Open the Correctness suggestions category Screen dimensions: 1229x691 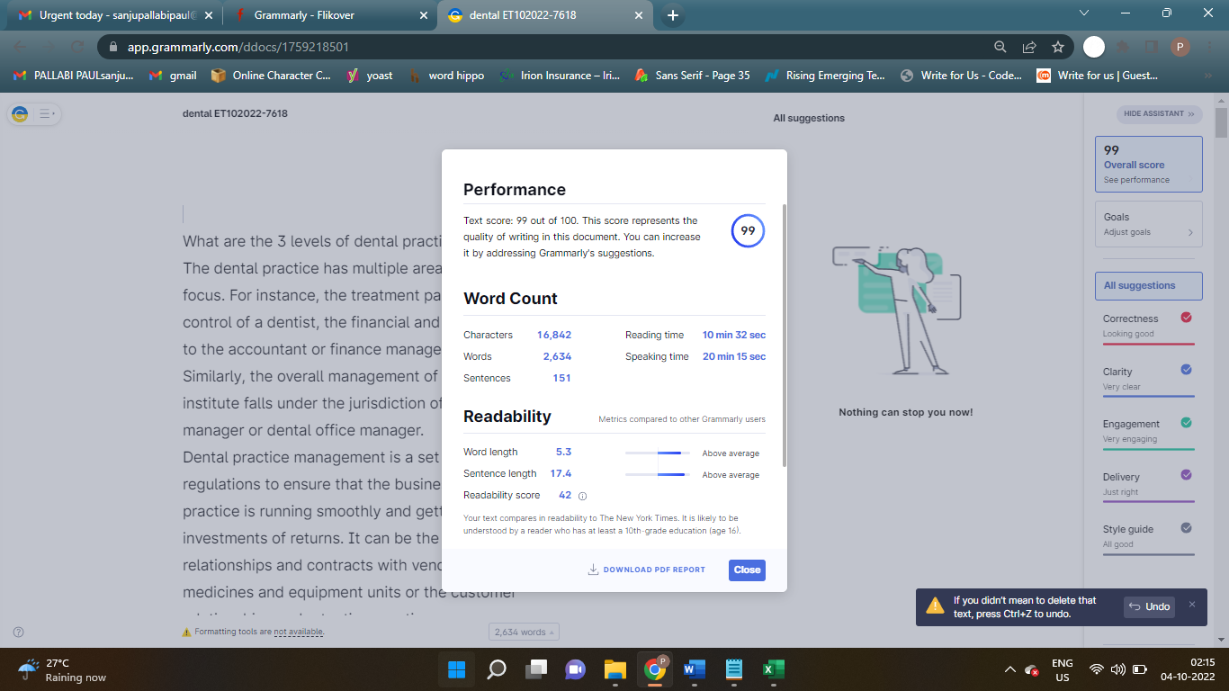(1148, 327)
